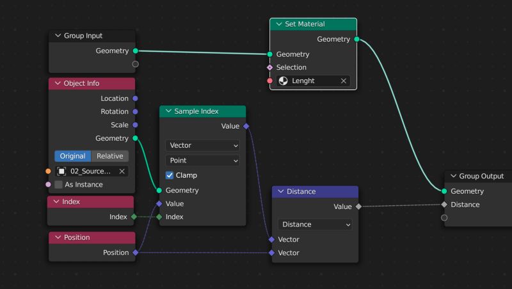The height and width of the screenshot is (289, 512).
Task: Open the 02_Source object selector field
Action: (x=92, y=171)
